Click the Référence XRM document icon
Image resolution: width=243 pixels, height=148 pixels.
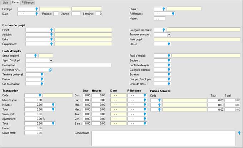50,70
